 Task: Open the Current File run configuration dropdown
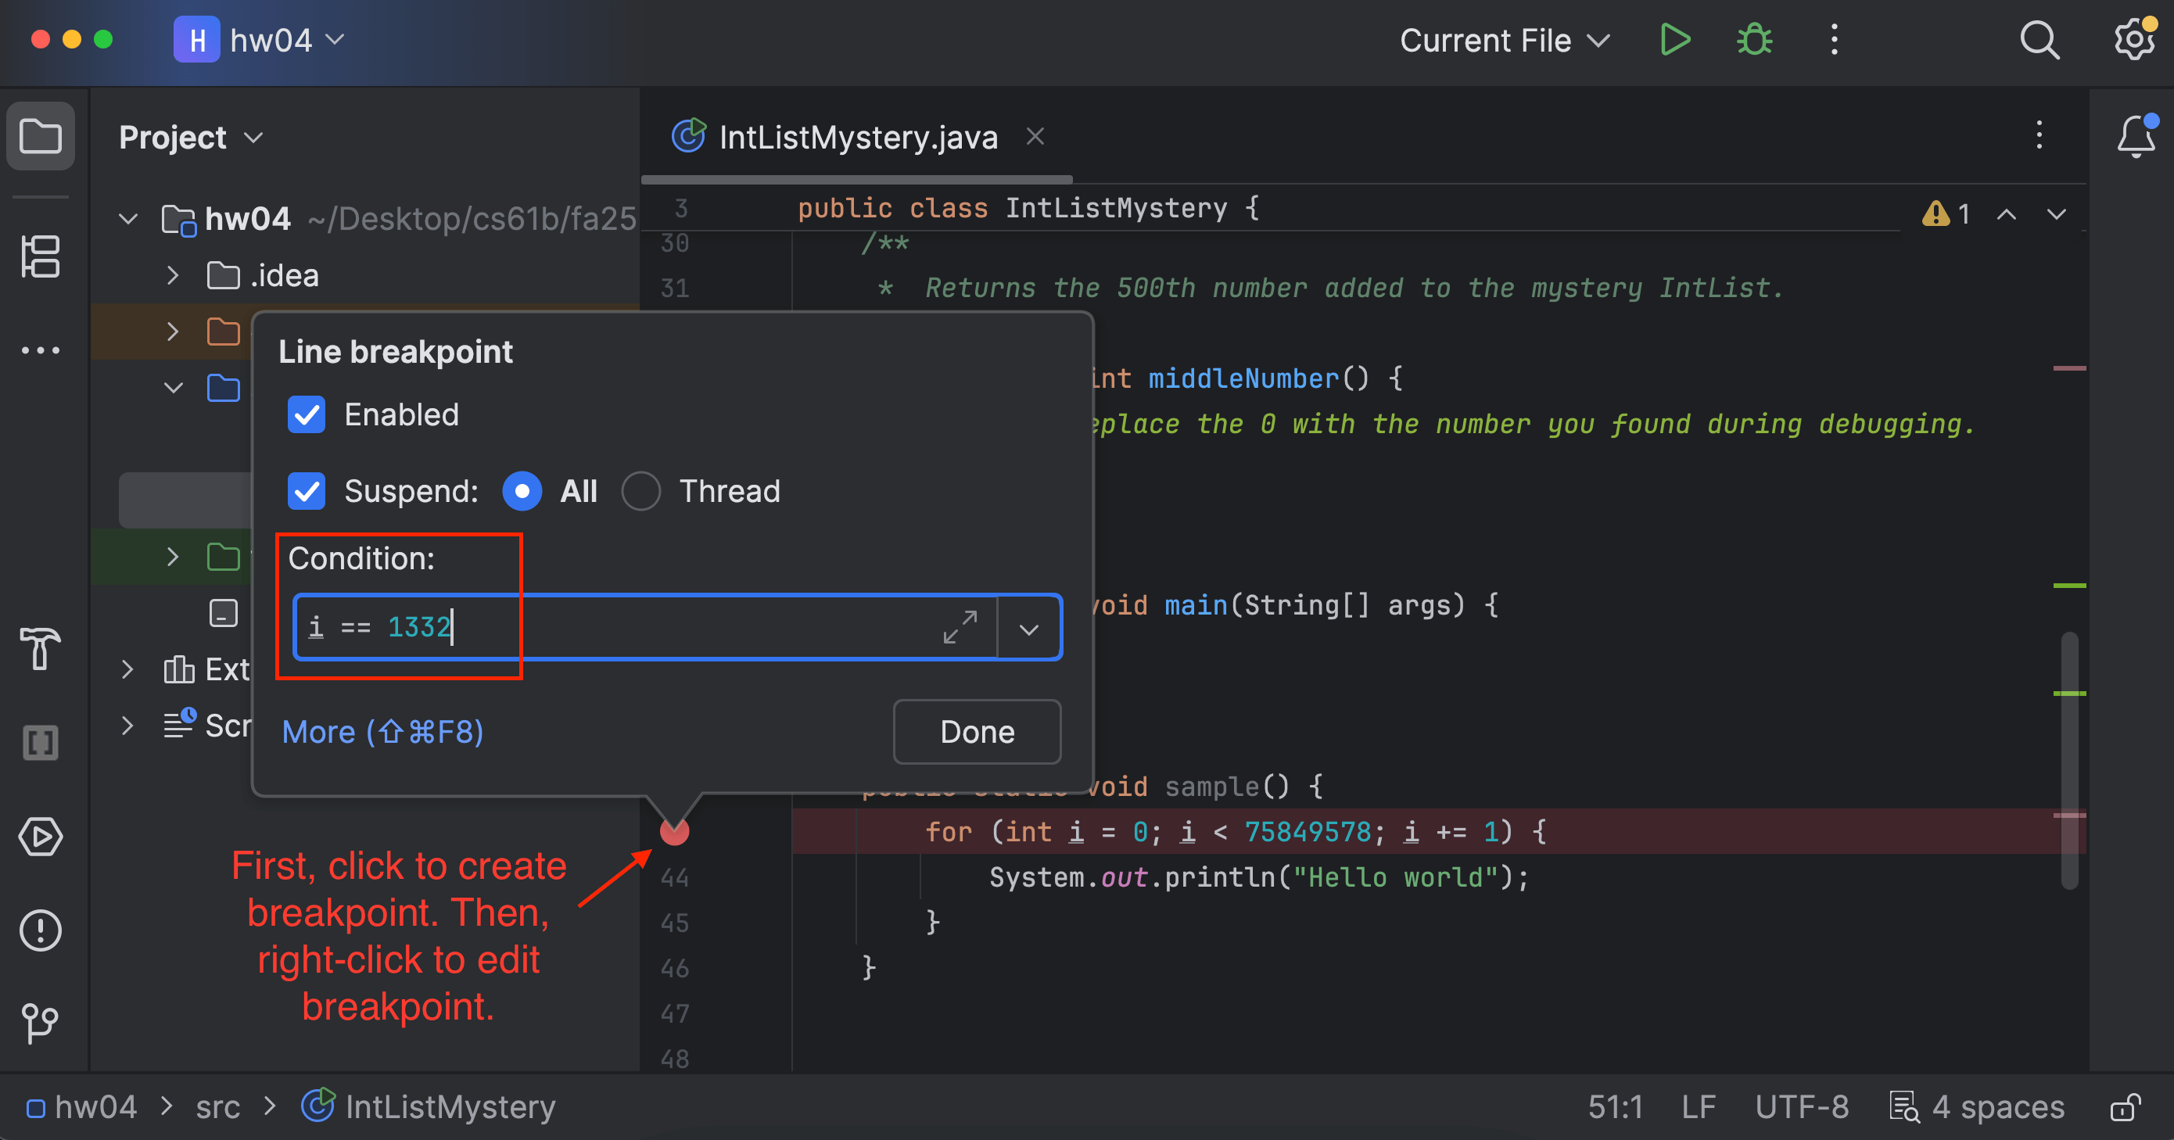1504,40
